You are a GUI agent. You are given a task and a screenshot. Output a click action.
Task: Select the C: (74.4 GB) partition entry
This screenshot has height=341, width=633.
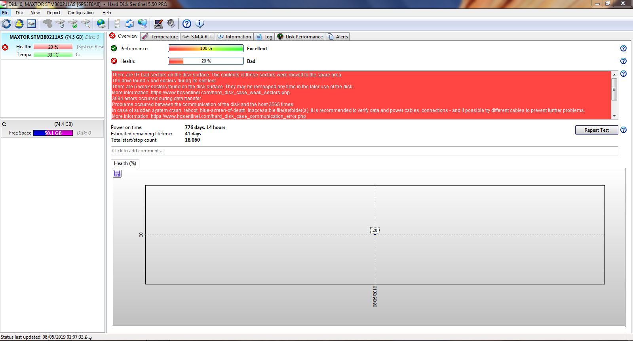click(52, 129)
